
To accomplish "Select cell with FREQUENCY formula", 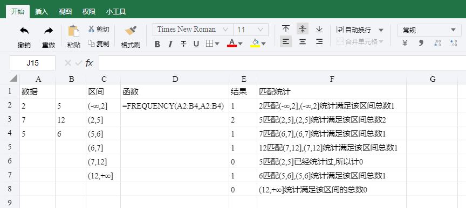I will click(175, 106).
